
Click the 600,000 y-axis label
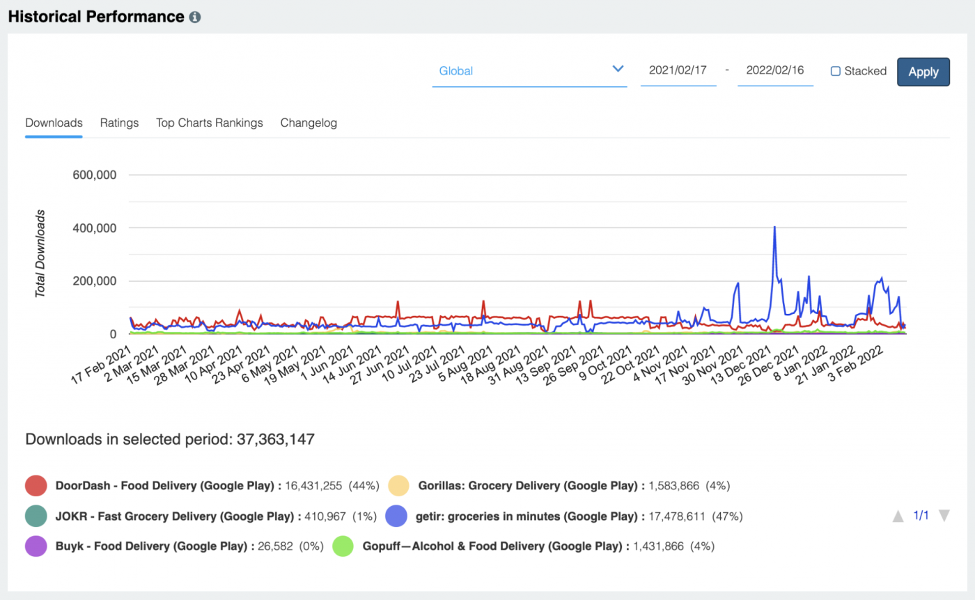click(x=94, y=174)
